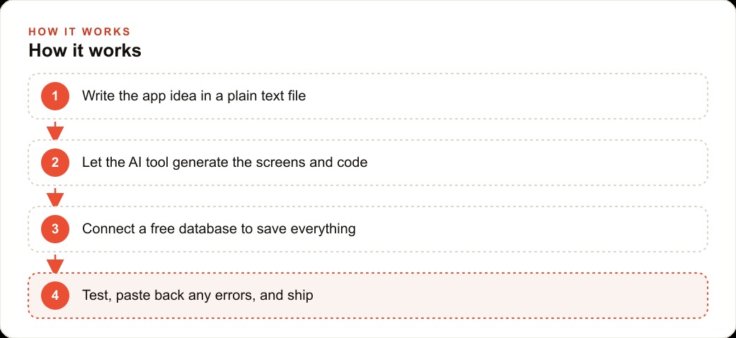The height and width of the screenshot is (338, 736).
Task: Click the arrow between steps 1 and 2
Action: (x=55, y=130)
